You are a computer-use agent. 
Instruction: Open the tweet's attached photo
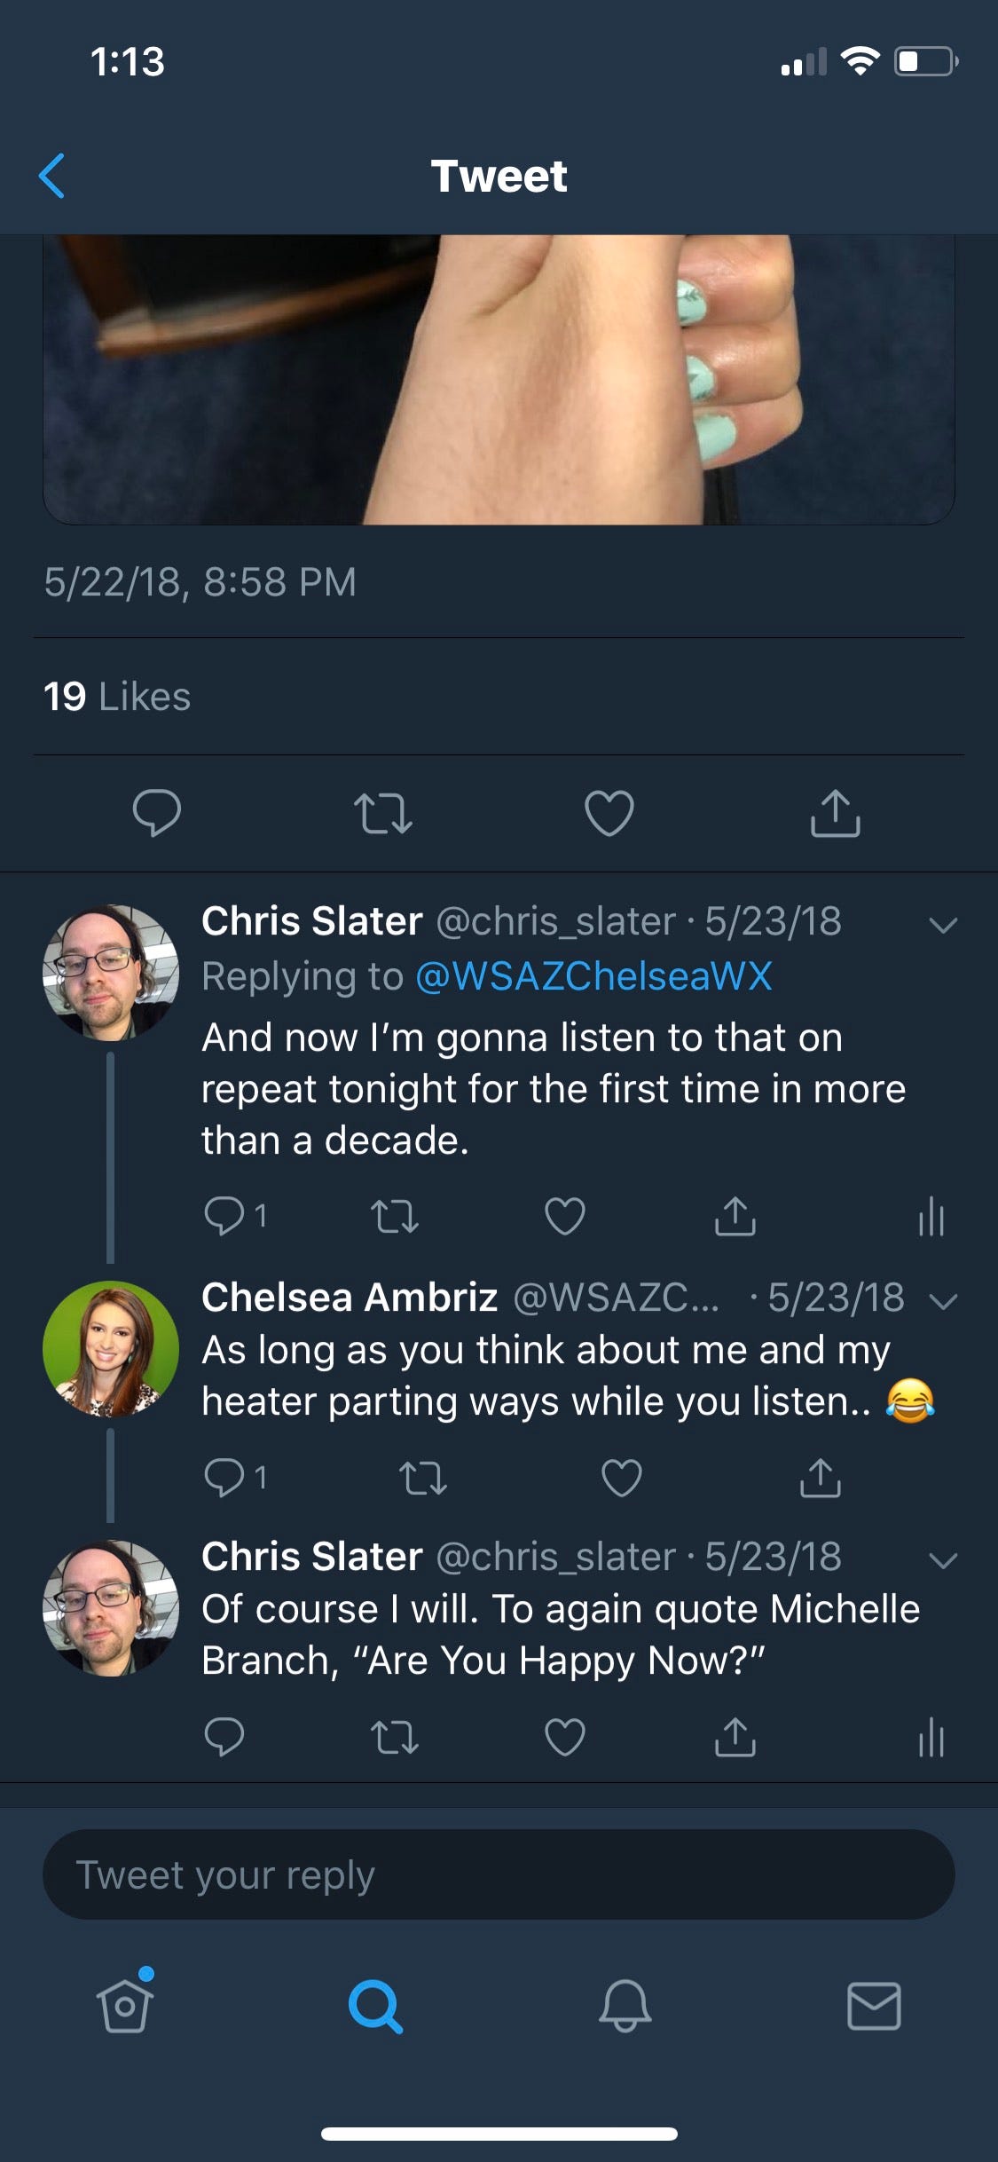499,379
